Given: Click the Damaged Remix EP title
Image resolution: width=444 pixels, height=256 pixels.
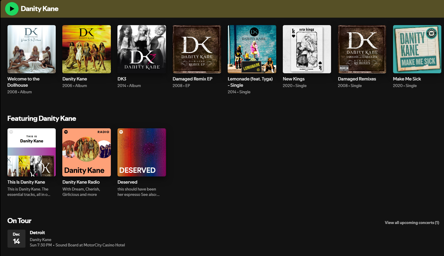Looking at the screenshot, I should (x=192, y=79).
